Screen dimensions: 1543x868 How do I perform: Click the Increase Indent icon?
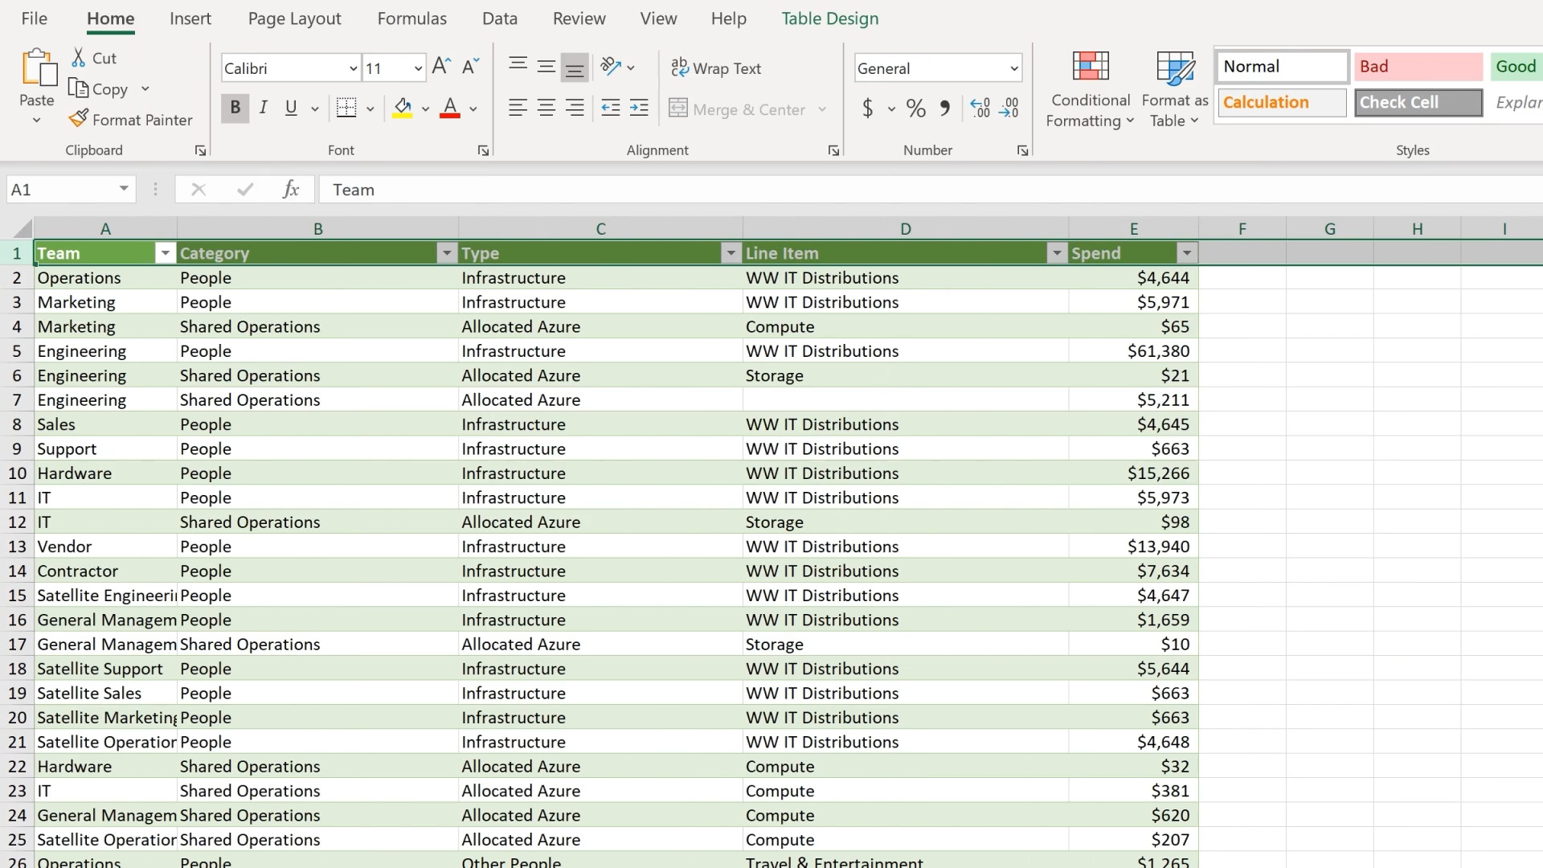639,108
